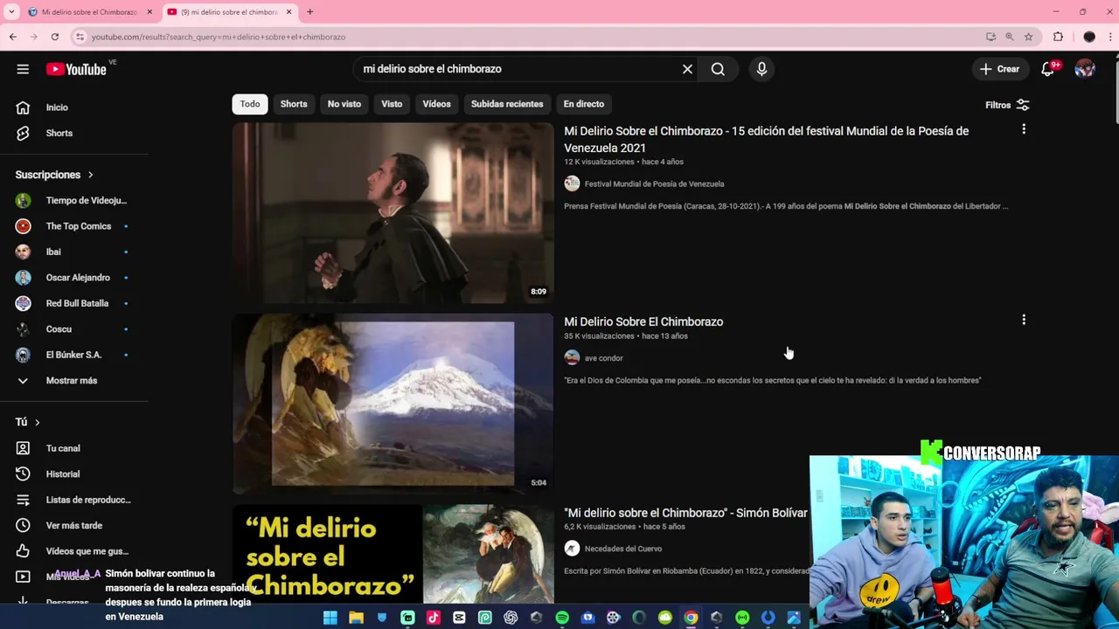This screenshot has height=629, width=1119.
Task: Reload the page with the refresh button
Action: [54, 37]
